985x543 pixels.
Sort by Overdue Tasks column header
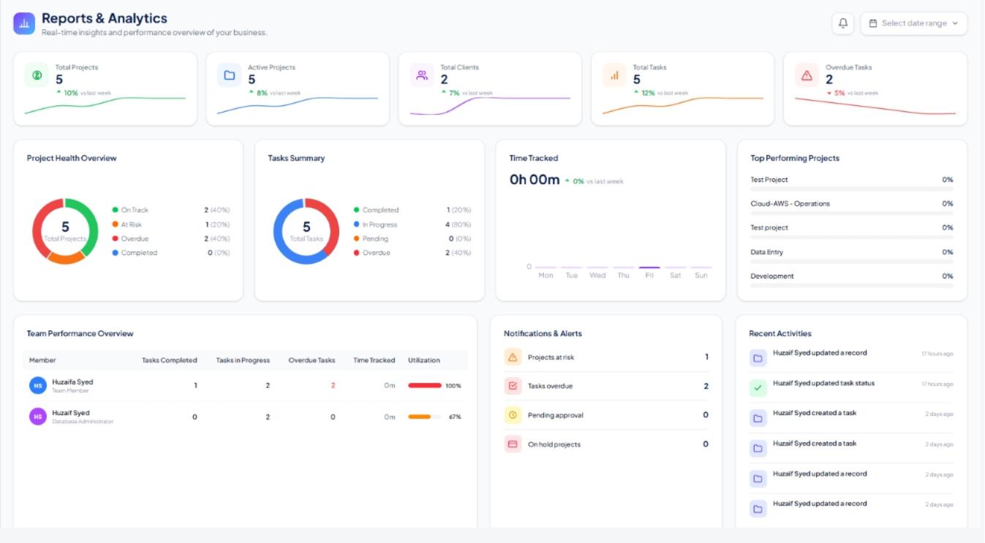click(x=312, y=360)
